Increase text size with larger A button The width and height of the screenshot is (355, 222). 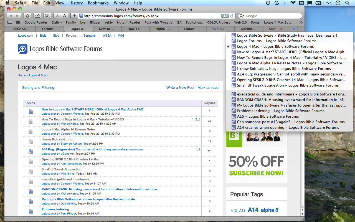click(64, 16)
